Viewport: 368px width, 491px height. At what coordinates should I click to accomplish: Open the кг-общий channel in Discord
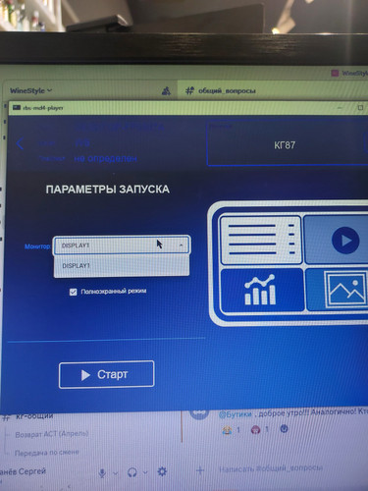coord(33,416)
